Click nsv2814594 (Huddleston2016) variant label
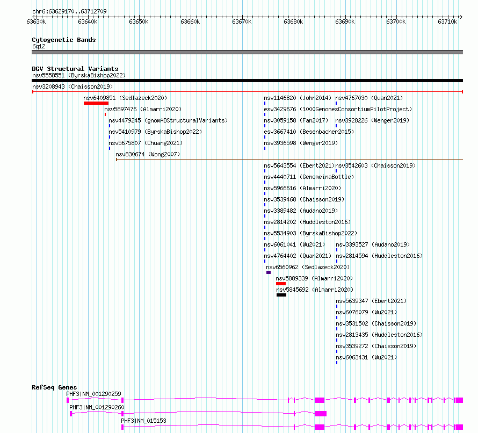478x433 pixels. pos(380,256)
